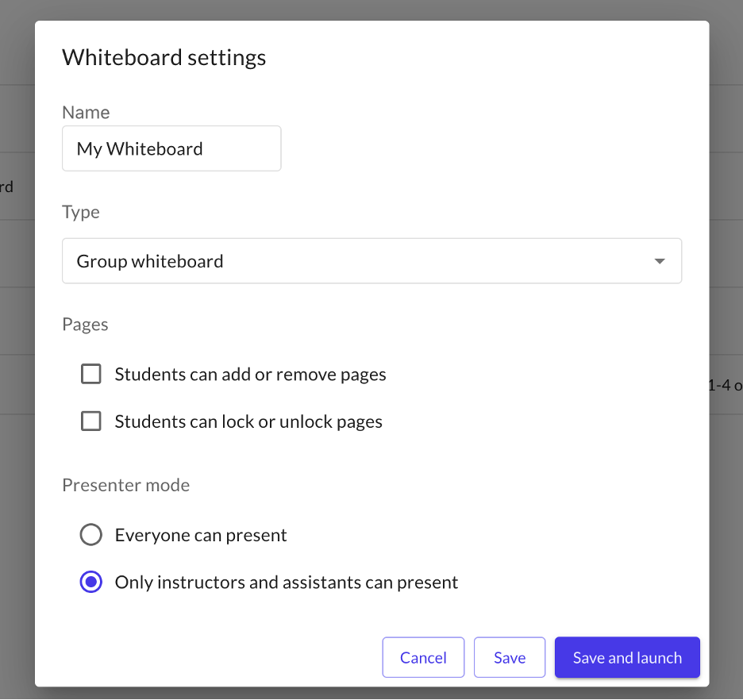Click the Presenter mode section heading
743x700 pixels.
(126, 485)
